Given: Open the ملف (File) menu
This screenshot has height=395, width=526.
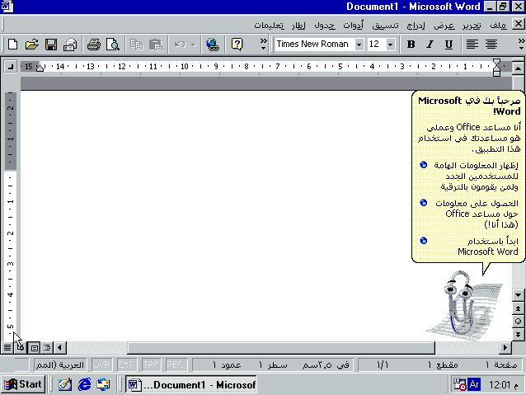Looking at the screenshot, I should [498, 25].
